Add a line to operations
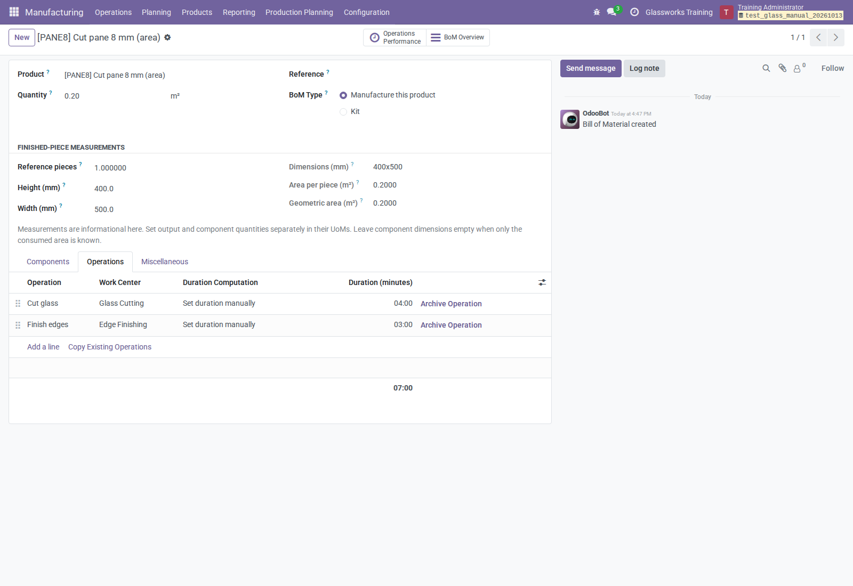Image resolution: width=853 pixels, height=586 pixels. 43,347
